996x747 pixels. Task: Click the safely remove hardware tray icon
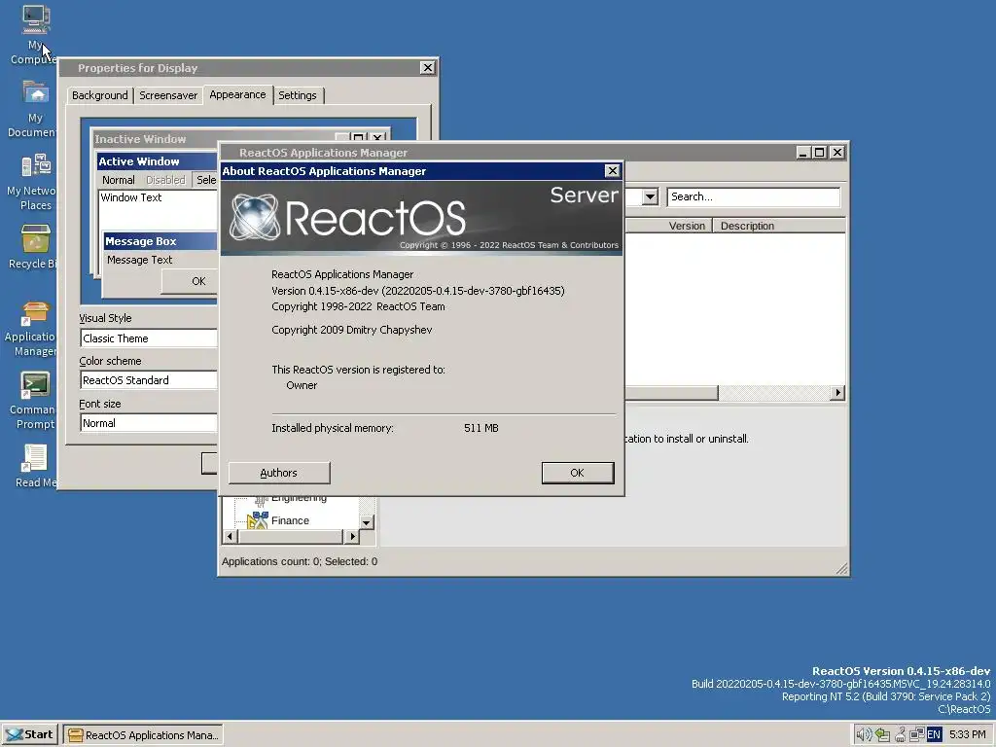[x=882, y=735]
